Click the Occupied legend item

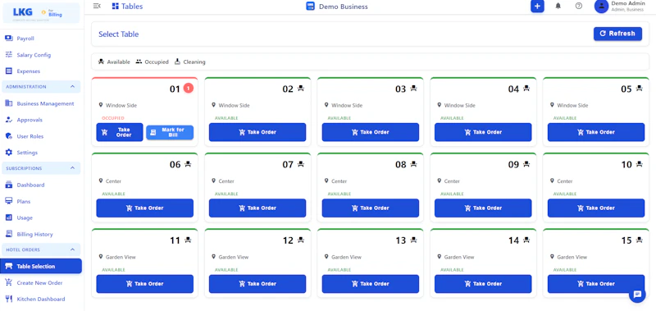click(x=152, y=62)
